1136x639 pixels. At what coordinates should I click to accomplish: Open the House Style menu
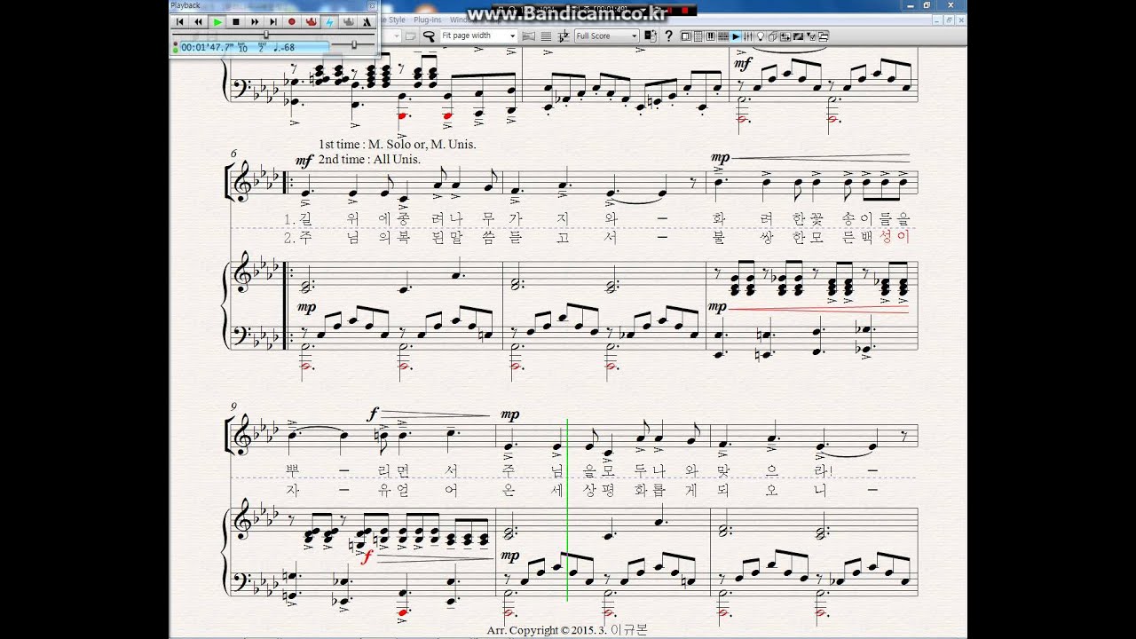tap(391, 20)
